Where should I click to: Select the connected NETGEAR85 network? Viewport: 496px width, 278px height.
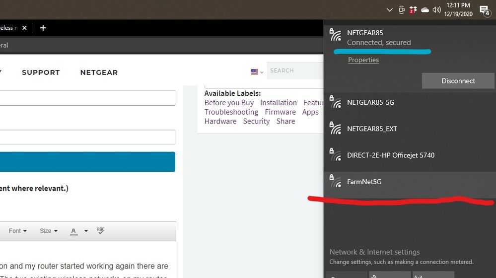pyautogui.click(x=410, y=37)
